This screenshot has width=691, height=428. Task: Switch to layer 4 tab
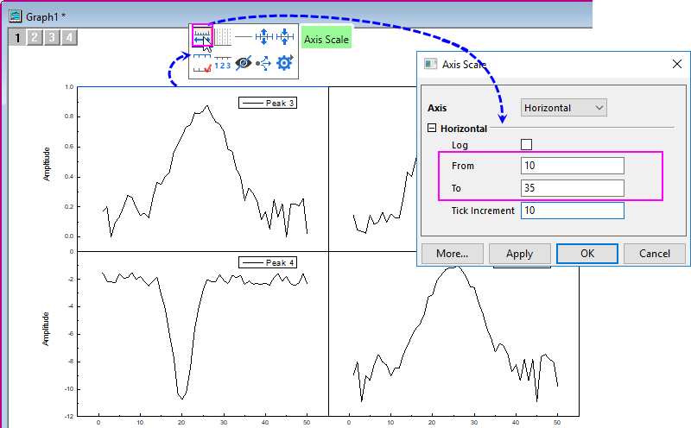[68, 37]
